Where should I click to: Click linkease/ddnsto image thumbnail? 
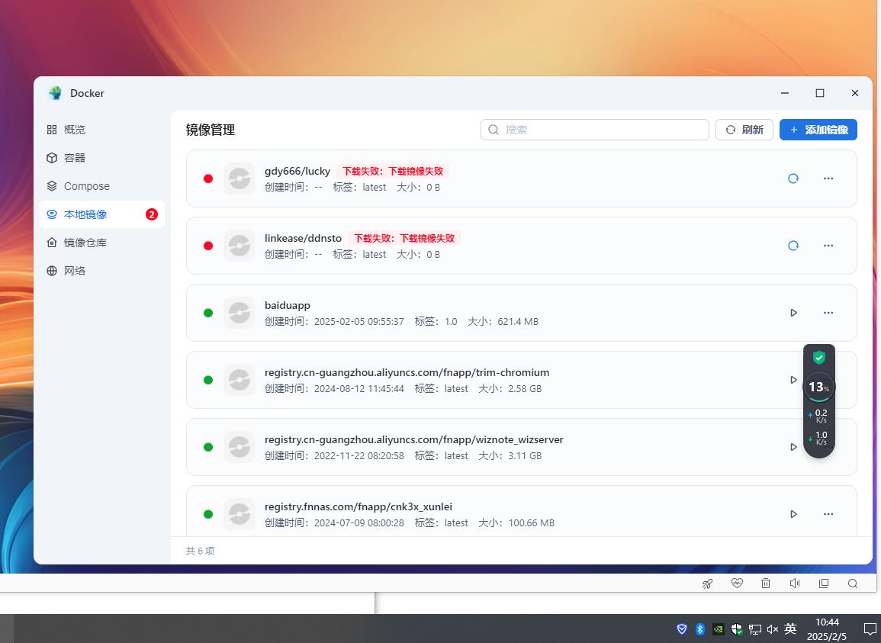pos(240,246)
